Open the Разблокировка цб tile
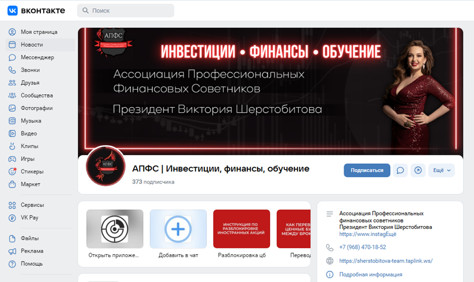This screenshot has width=474, height=282. 241,234
